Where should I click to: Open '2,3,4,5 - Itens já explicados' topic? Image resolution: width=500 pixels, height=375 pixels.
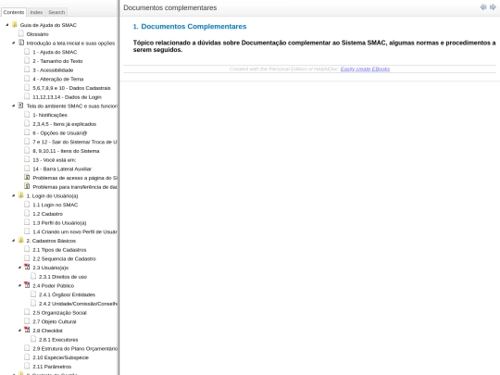pyautogui.click(x=64, y=124)
